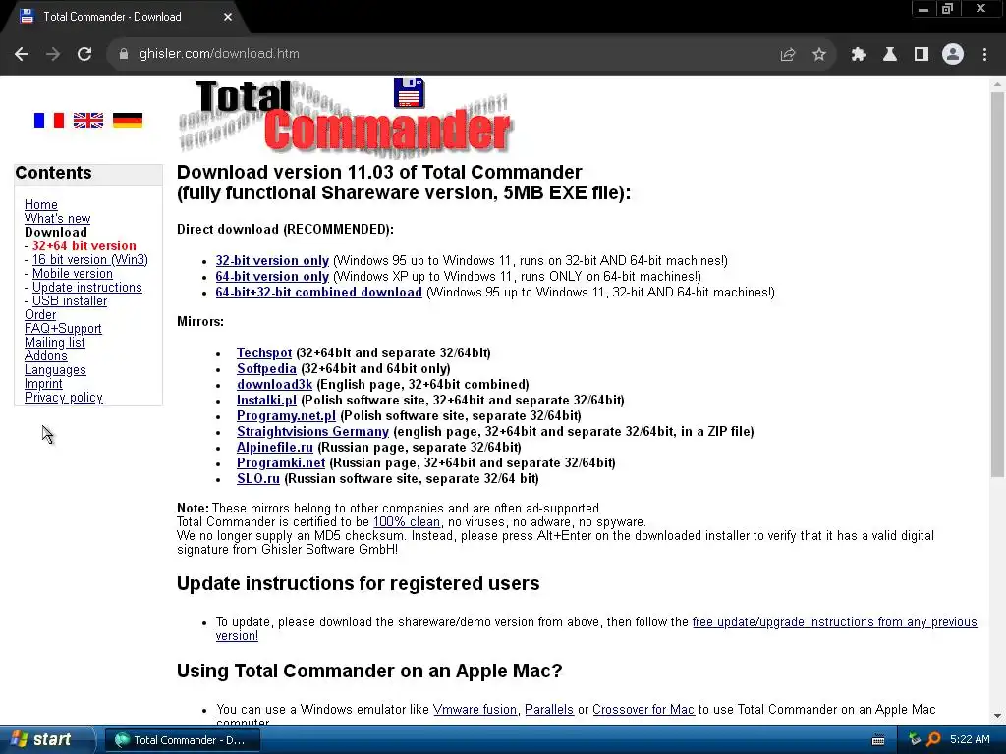Open the Privacy policy link

pyautogui.click(x=64, y=398)
